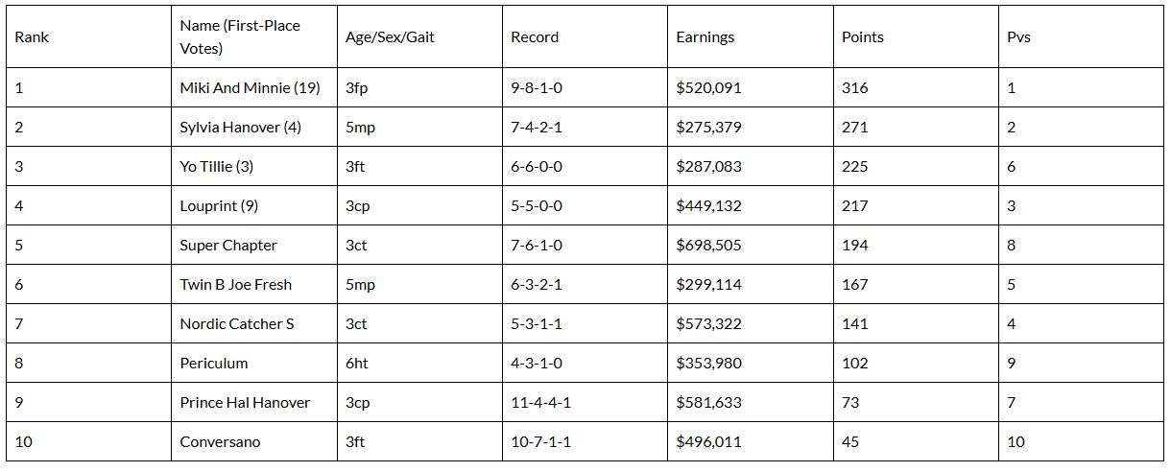The image size is (1171, 472).
Task: Click the Points column header
Action: tap(863, 37)
